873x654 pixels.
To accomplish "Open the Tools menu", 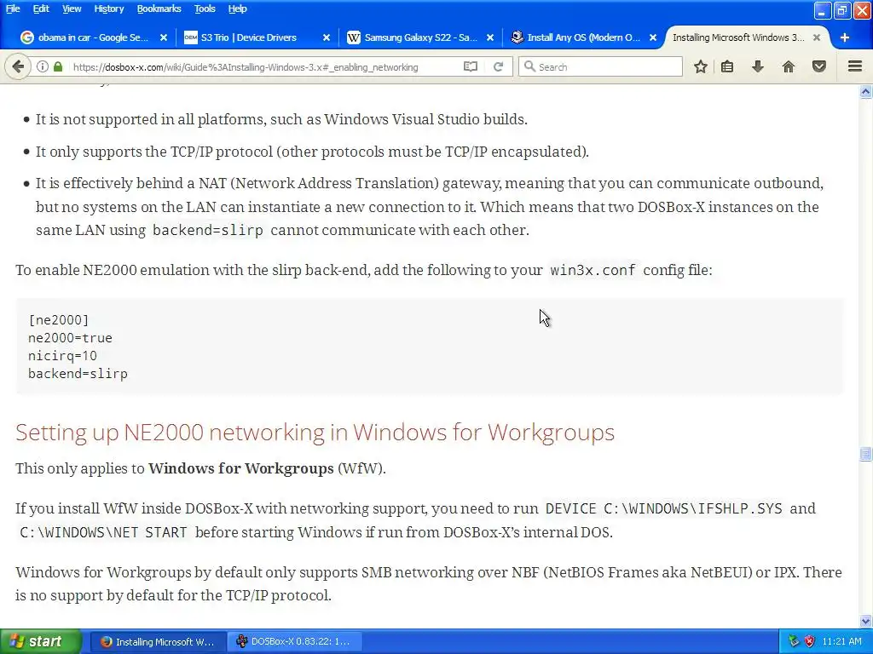I will [x=205, y=9].
